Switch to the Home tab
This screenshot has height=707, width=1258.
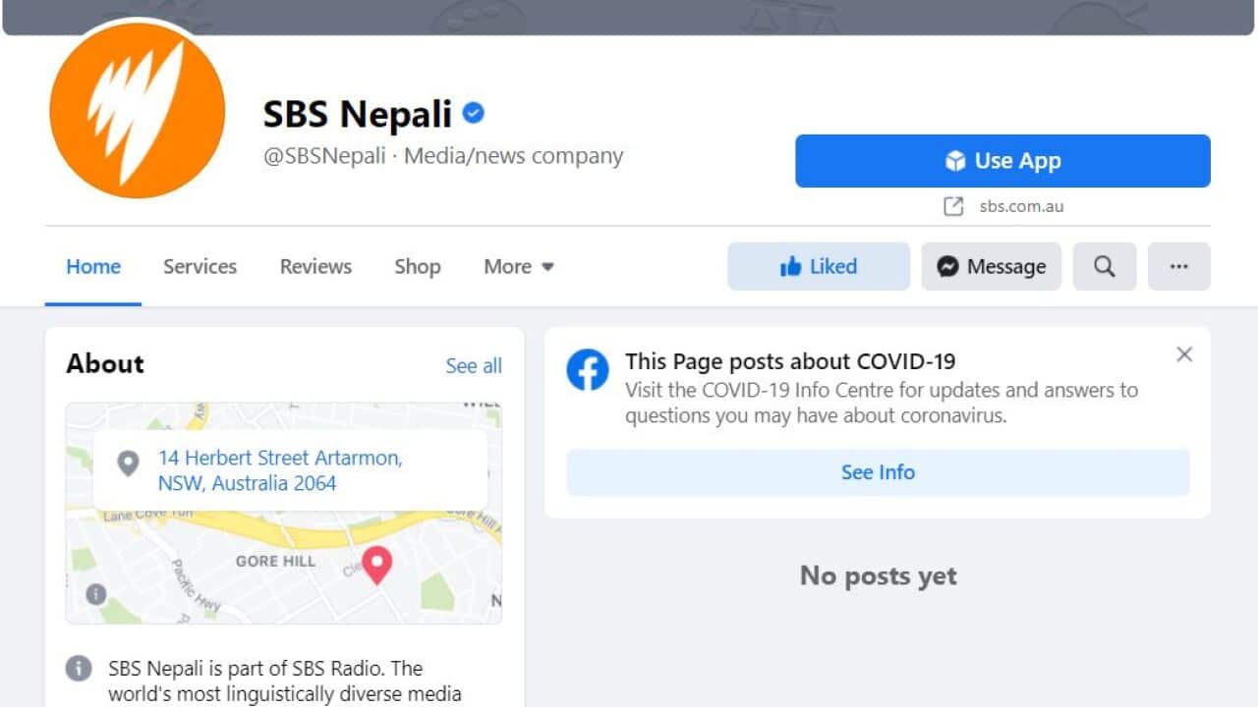tap(93, 266)
